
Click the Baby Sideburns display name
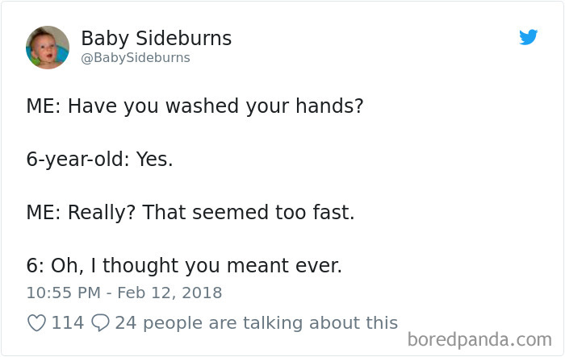coord(156,38)
